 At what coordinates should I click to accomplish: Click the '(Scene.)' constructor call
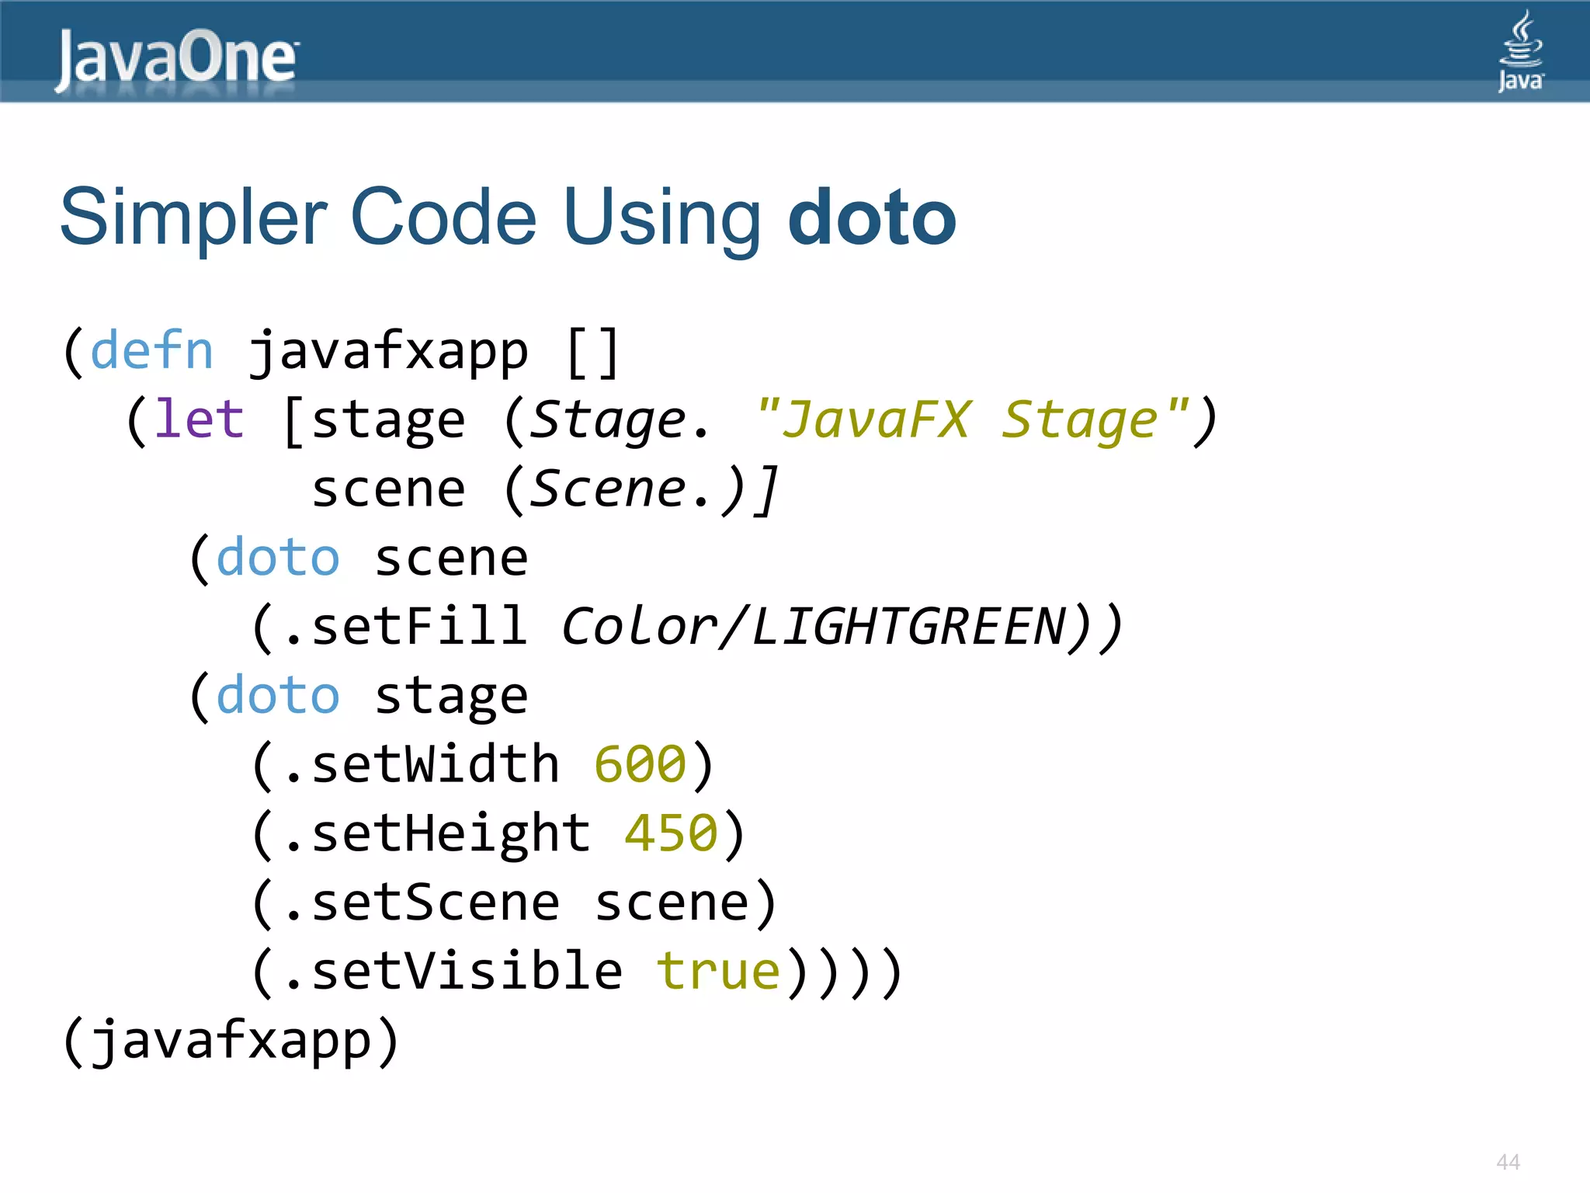627,489
